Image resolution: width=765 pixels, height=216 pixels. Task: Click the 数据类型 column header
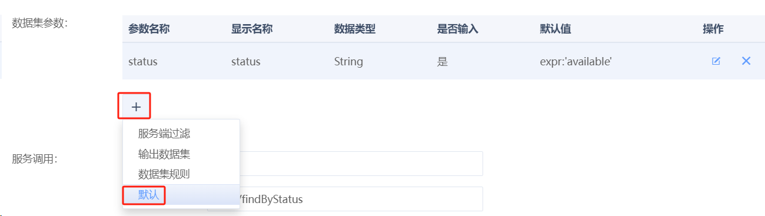(355, 29)
